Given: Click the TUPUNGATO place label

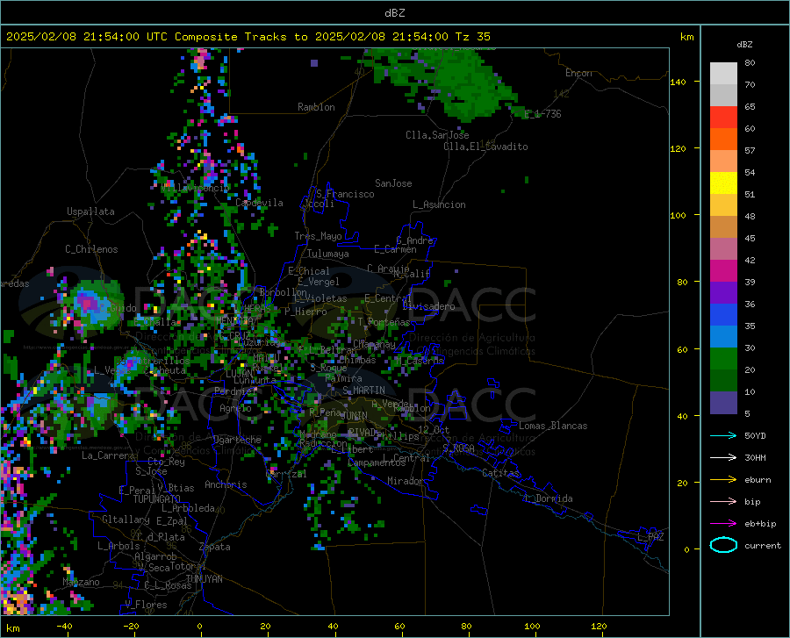Looking at the screenshot, I should point(157,499).
